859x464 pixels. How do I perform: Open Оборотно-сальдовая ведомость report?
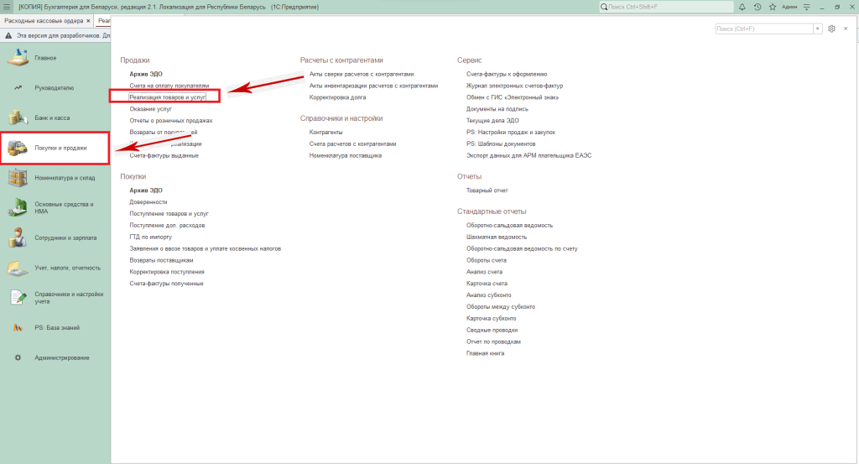pyautogui.click(x=509, y=226)
